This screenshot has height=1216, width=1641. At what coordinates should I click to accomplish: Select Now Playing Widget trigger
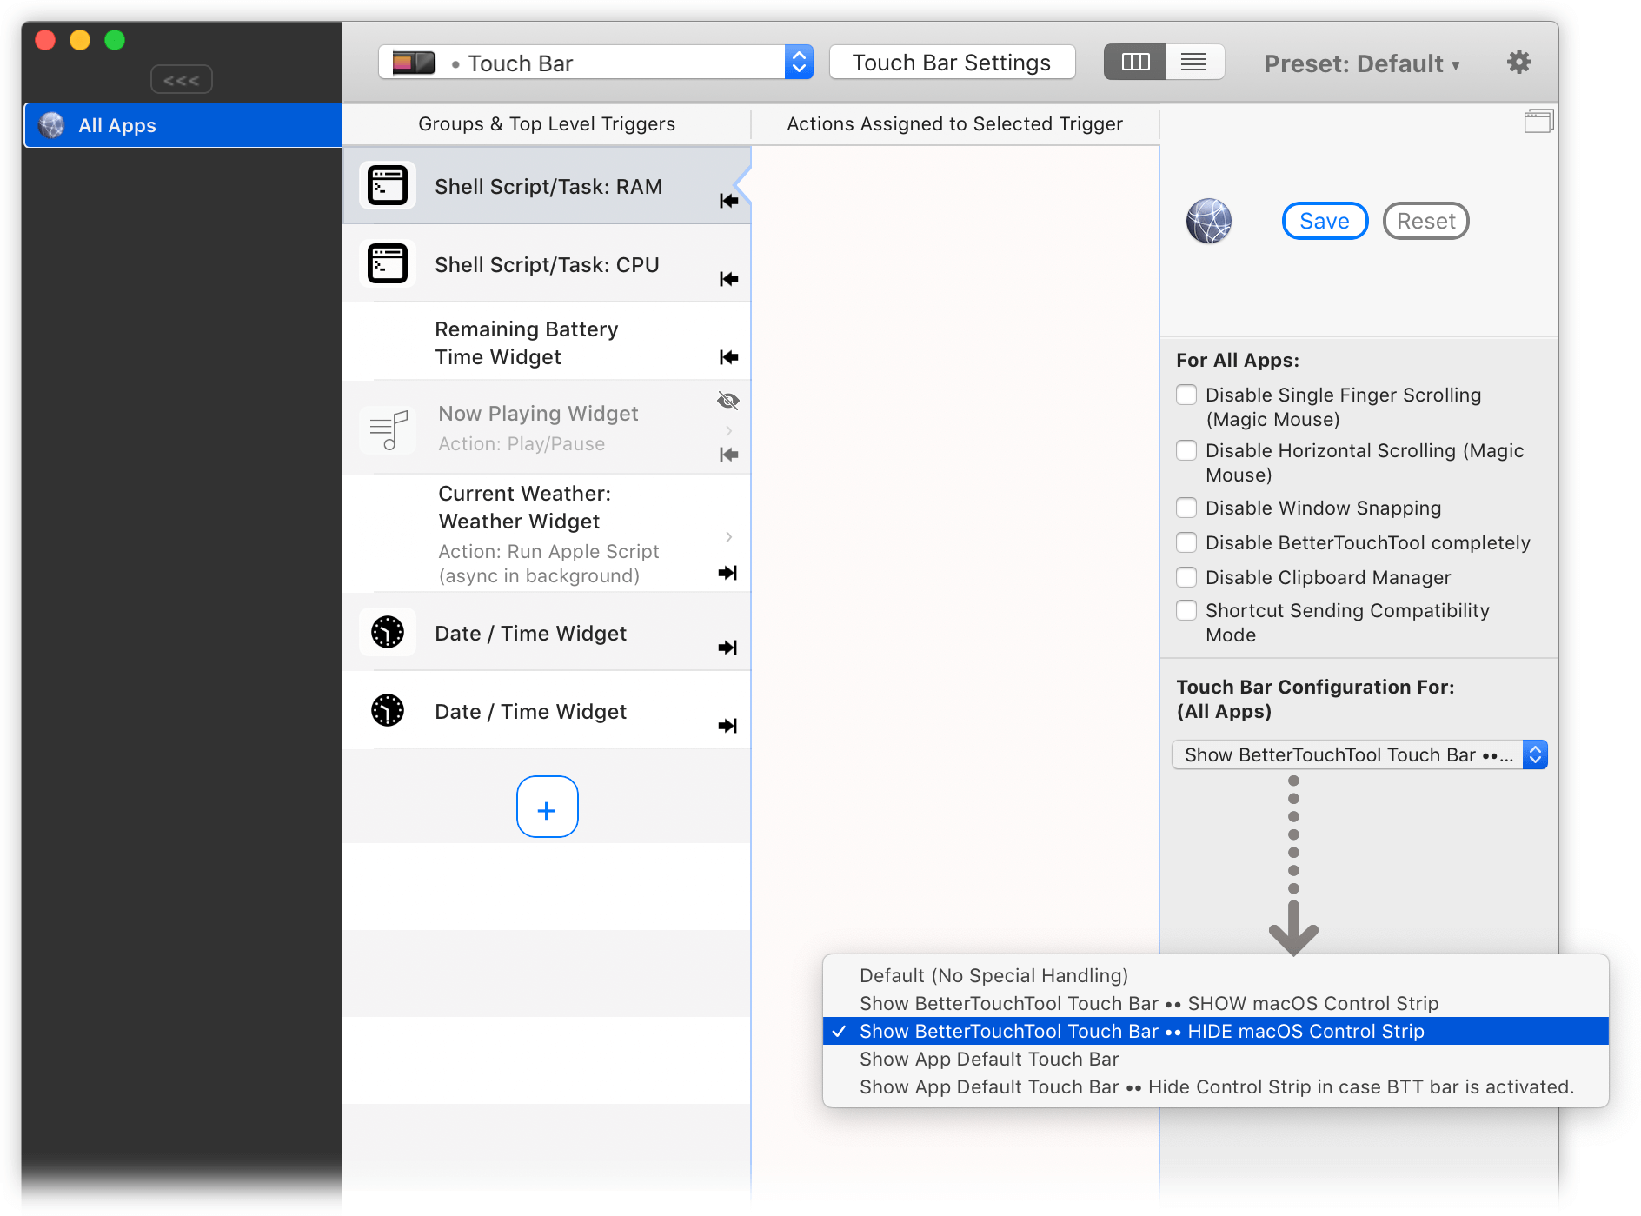(x=547, y=429)
